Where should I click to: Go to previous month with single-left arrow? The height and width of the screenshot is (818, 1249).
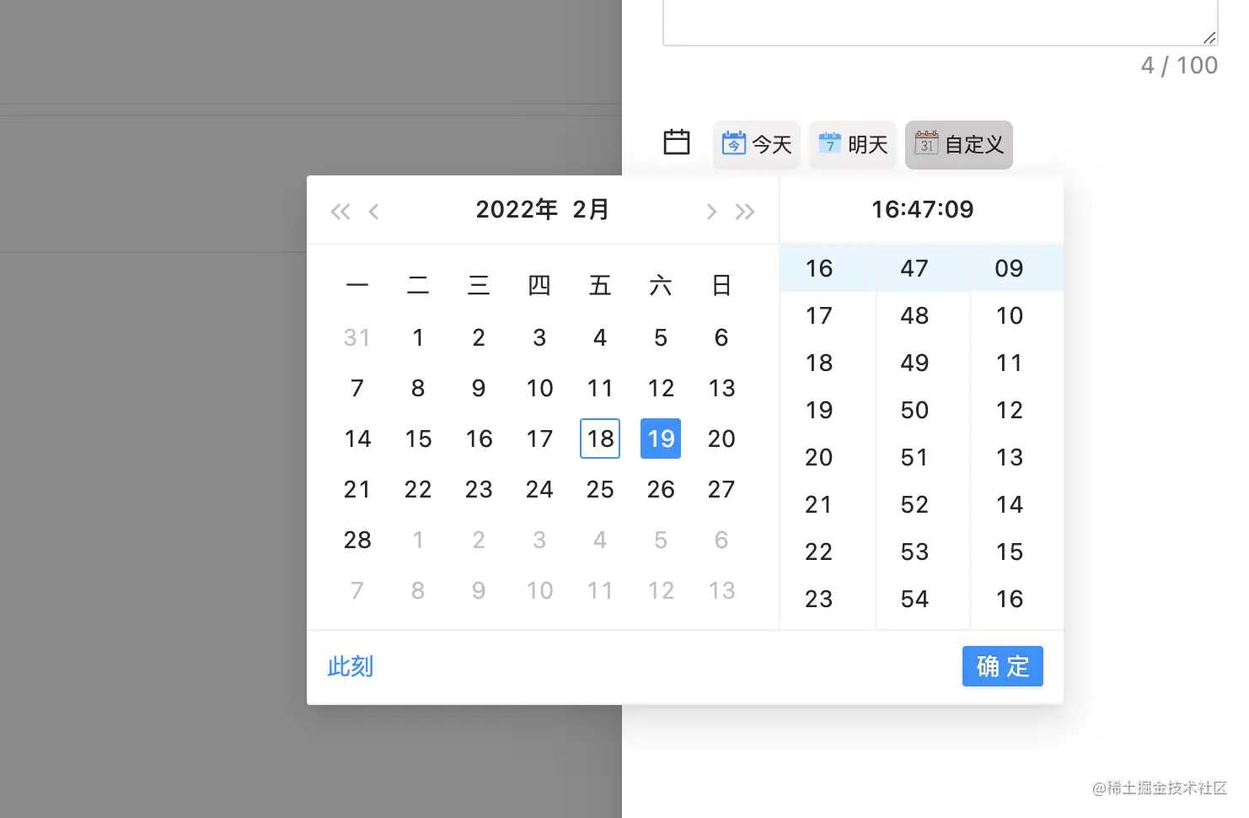(x=374, y=211)
